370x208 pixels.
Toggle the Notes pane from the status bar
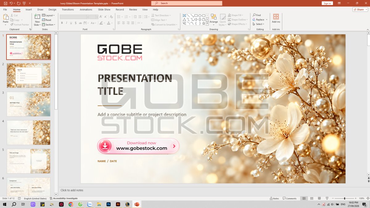(x=274, y=198)
